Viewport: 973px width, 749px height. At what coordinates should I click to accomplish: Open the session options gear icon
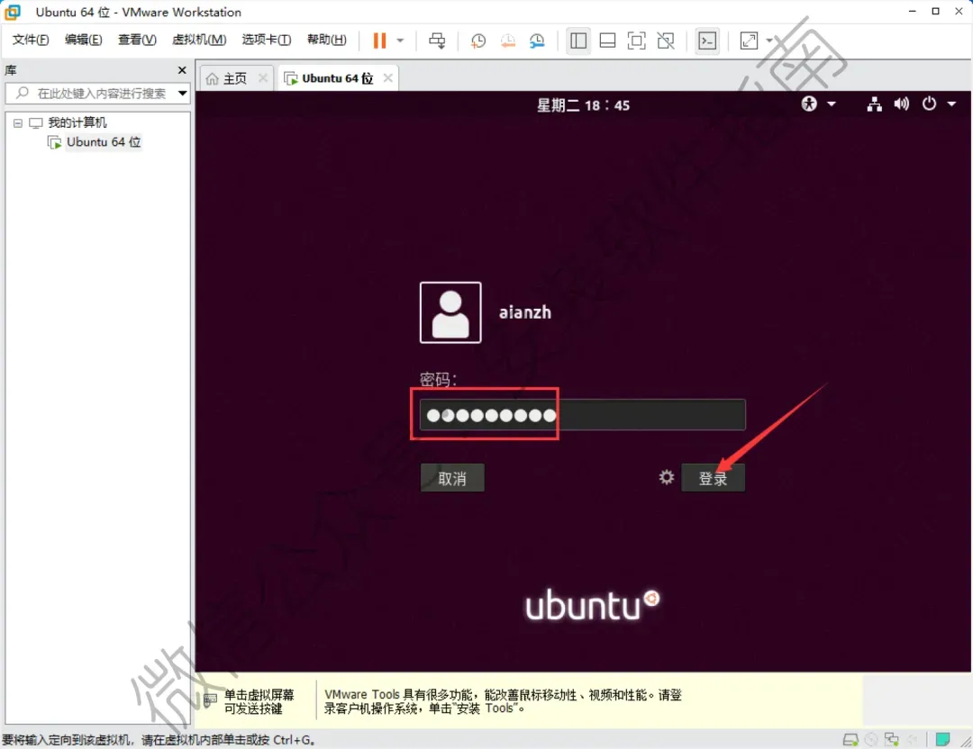pyautogui.click(x=667, y=477)
